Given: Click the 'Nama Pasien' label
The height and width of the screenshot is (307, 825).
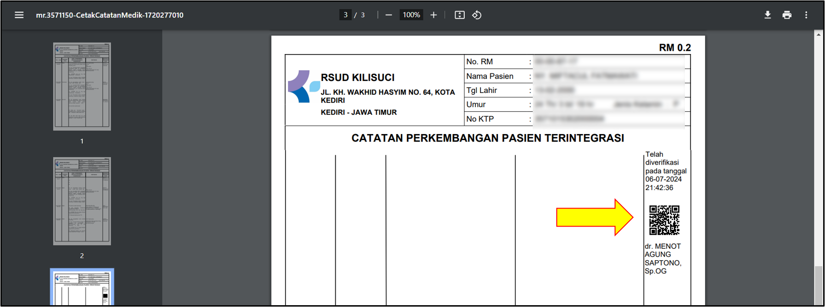Looking at the screenshot, I should pos(490,76).
